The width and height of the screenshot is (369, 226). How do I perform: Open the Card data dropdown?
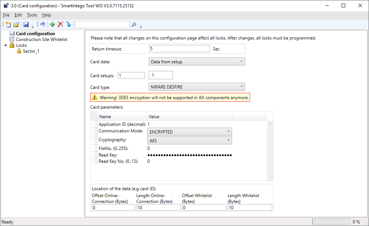tap(197, 62)
